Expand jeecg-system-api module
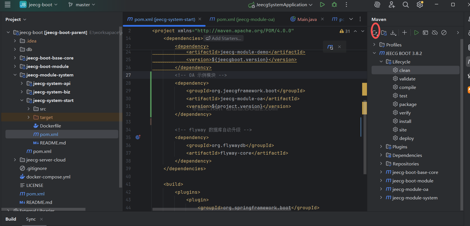470x226 pixels. (x=22, y=83)
